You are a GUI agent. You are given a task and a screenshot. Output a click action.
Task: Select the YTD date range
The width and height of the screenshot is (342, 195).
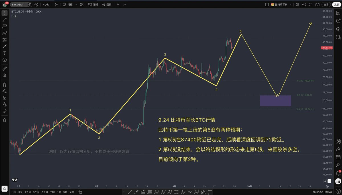pos(53,192)
